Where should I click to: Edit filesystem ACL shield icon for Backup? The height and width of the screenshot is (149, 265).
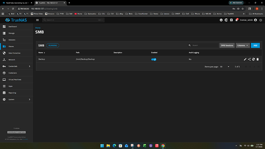253,59
